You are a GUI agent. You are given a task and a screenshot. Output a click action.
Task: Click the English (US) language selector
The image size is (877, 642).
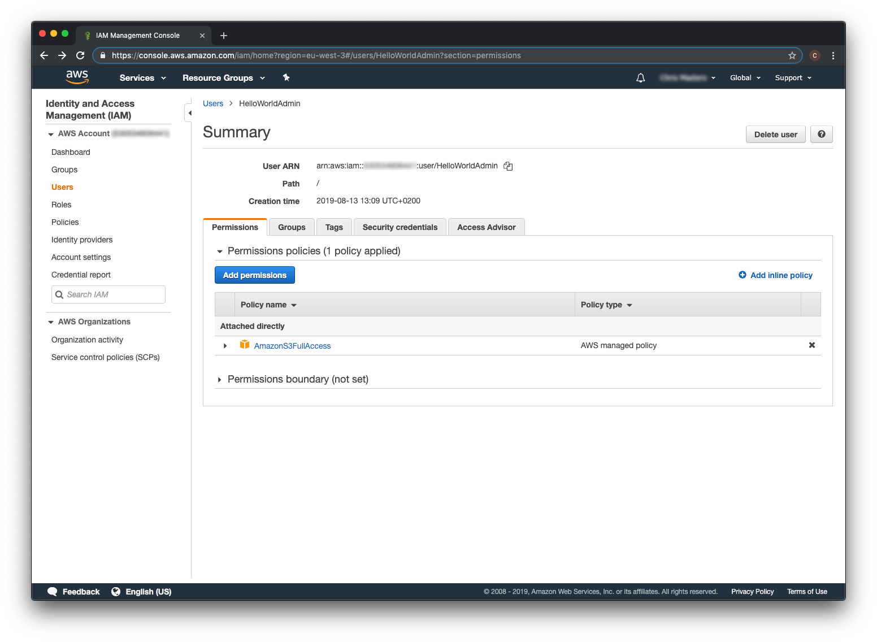148,592
